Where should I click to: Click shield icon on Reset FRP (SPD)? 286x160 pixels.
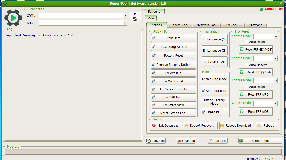point(242,94)
